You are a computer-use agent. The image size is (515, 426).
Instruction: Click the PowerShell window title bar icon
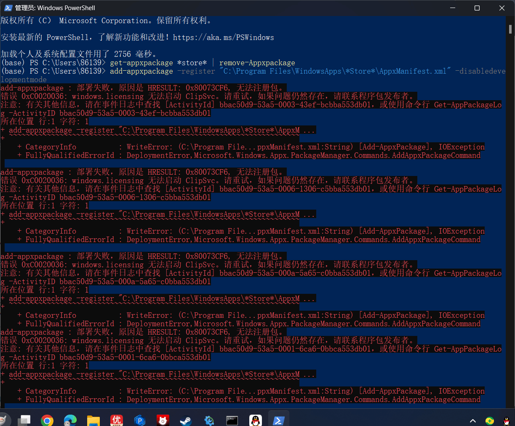pos(8,8)
